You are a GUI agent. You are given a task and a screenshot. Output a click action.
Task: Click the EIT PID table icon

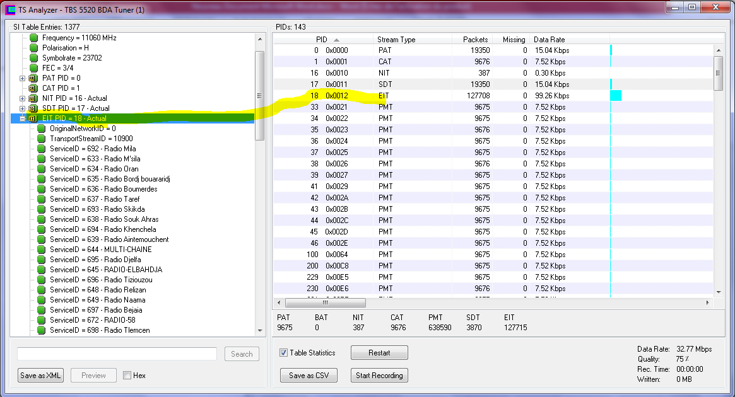coord(33,118)
